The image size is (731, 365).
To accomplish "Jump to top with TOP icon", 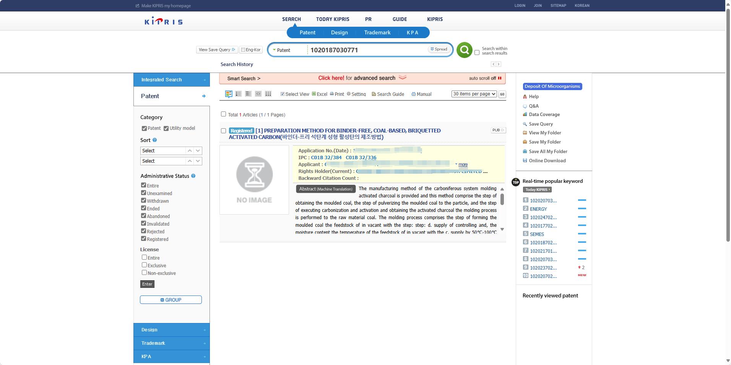I will (516, 182).
